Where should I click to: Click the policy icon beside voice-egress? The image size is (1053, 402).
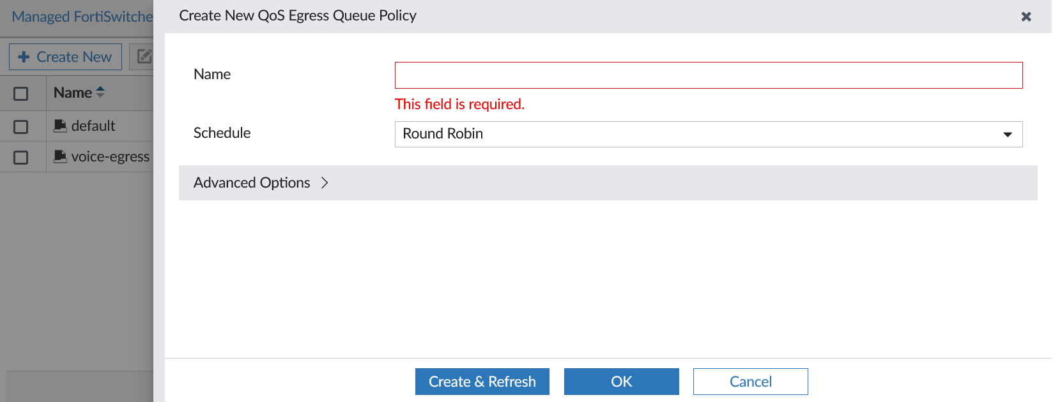click(60, 156)
